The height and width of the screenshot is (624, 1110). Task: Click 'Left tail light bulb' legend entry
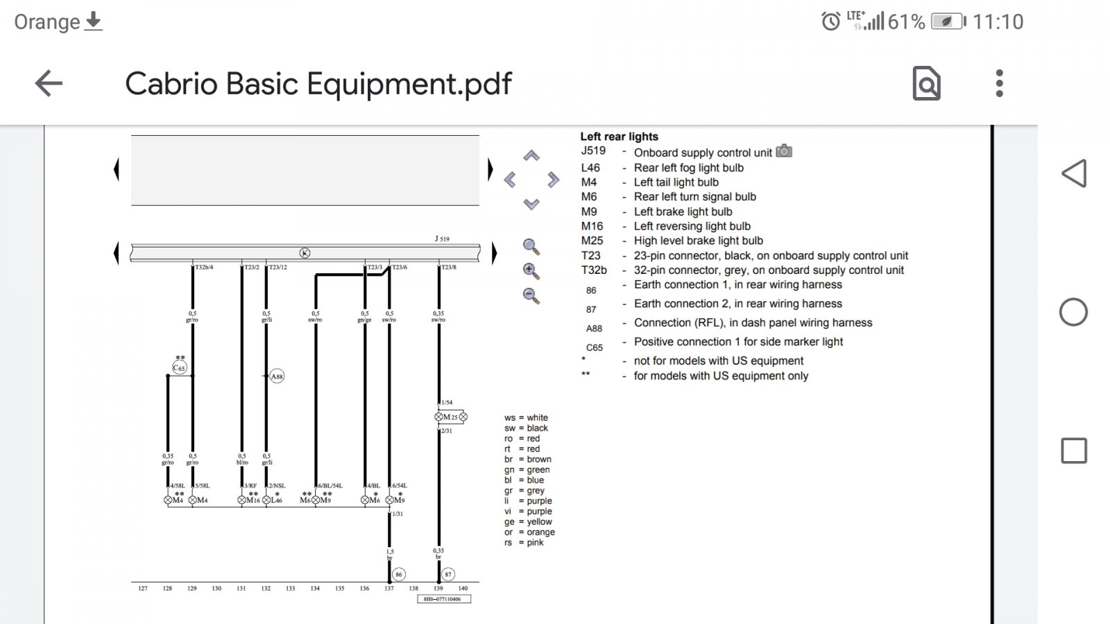coord(676,182)
